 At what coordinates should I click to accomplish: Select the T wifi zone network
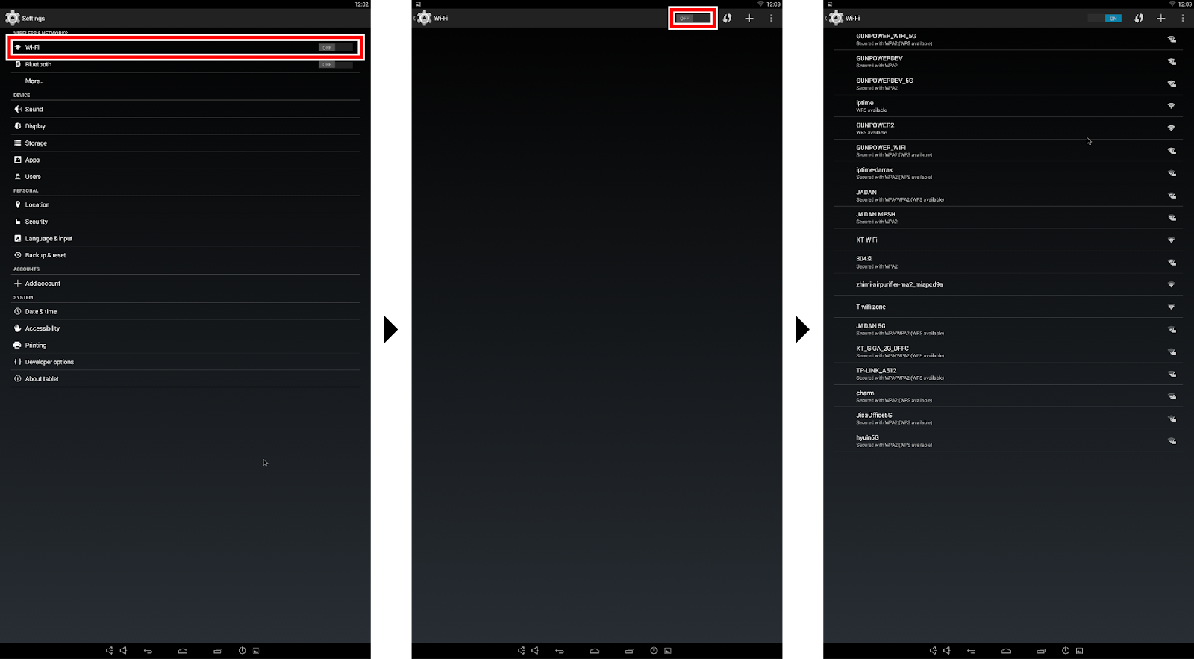(x=1008, y=307)
